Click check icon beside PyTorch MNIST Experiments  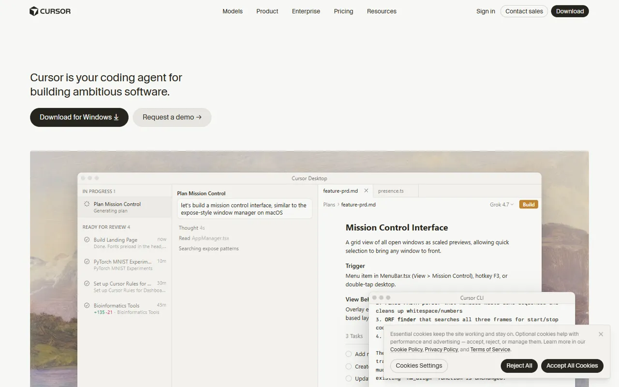click(87, 262)
